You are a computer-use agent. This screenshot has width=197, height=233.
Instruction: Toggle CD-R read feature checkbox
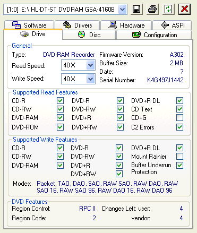(60, 101)
